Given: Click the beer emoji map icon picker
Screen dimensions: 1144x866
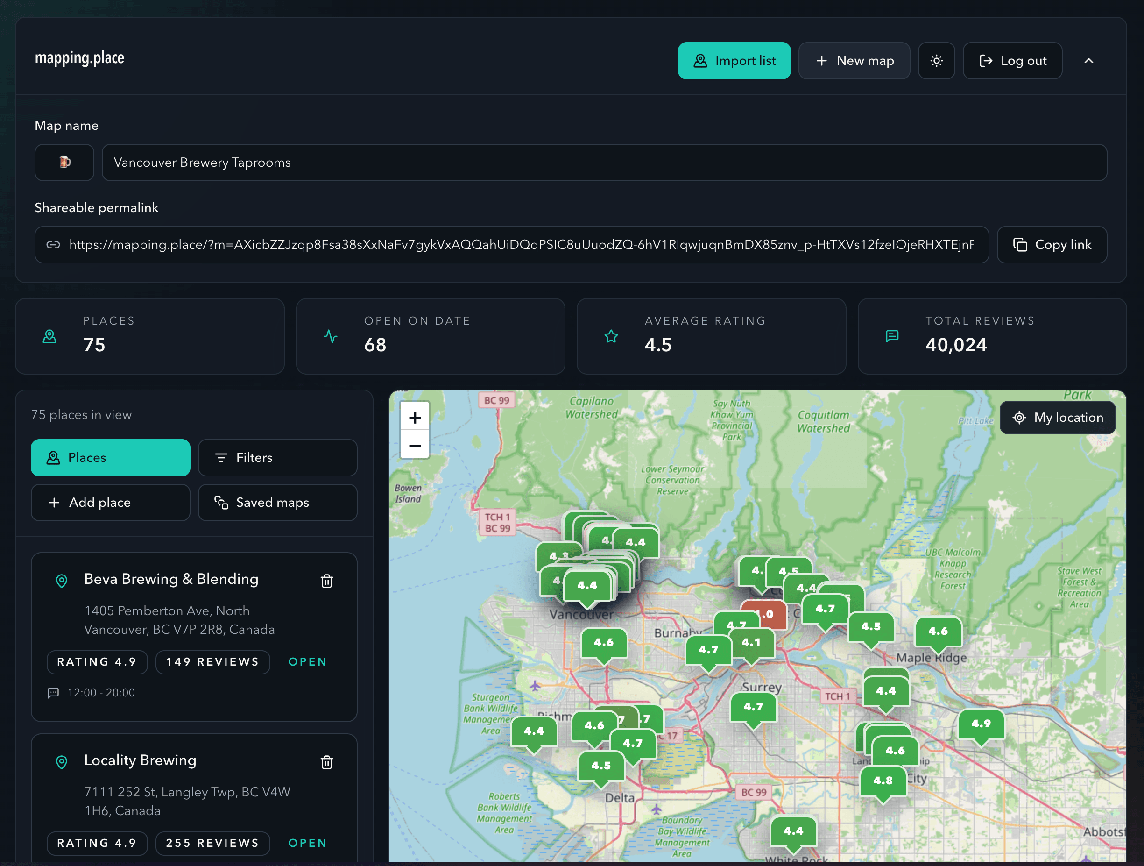Looking at the screenshot, I should coord(64,162).
